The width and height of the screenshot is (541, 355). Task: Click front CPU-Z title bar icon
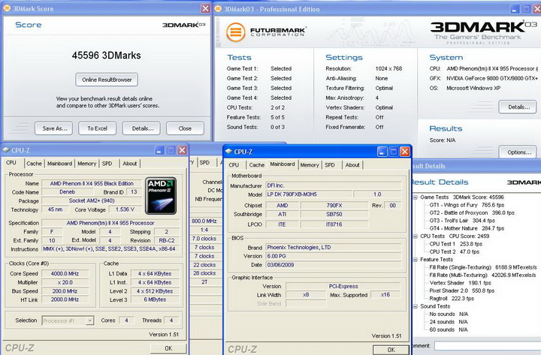coord(228,152)
